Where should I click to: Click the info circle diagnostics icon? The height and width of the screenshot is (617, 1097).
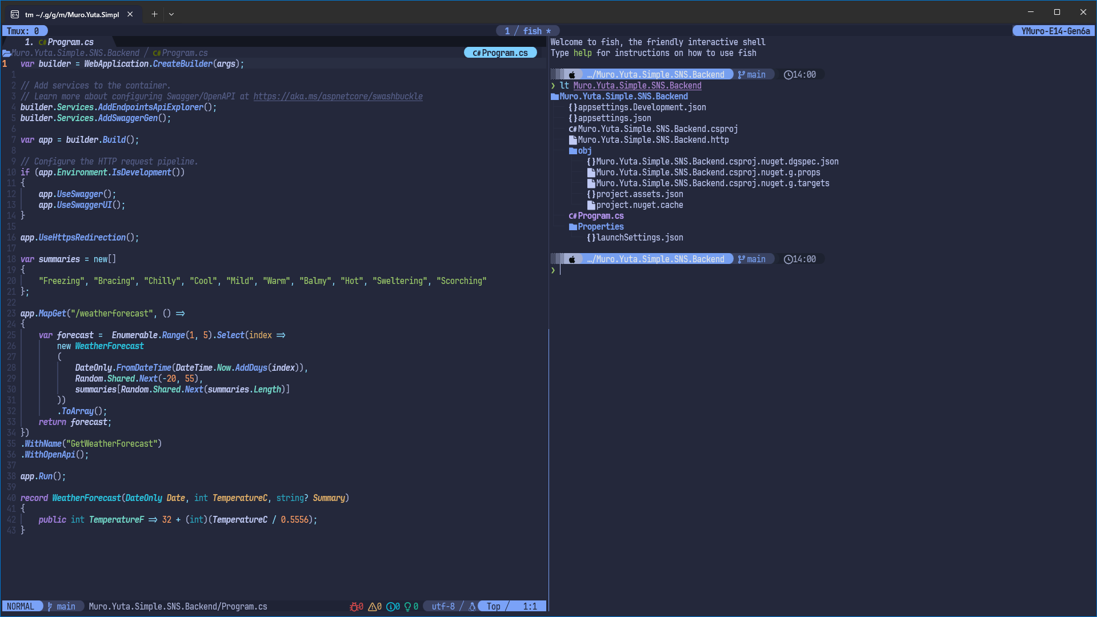point(391,606)
